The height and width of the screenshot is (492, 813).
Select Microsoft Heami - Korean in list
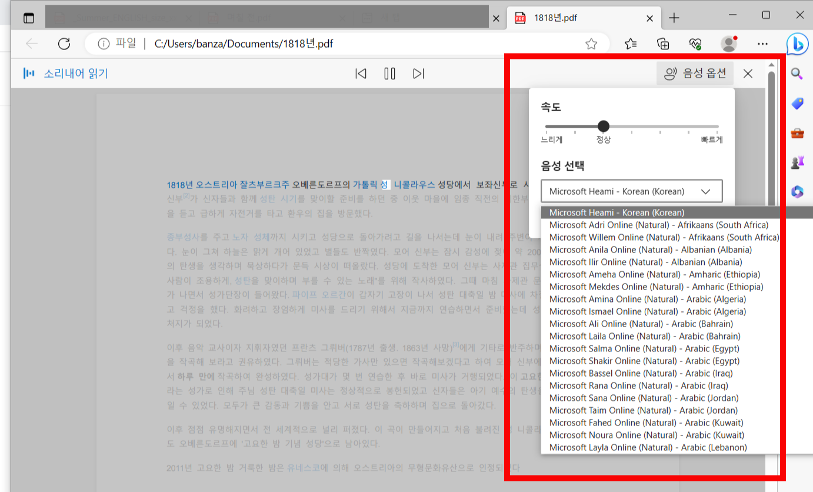tap(677, 212)
